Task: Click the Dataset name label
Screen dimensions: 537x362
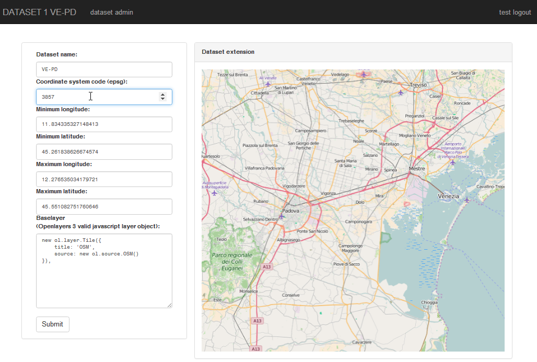Action: tap(57, 54)
